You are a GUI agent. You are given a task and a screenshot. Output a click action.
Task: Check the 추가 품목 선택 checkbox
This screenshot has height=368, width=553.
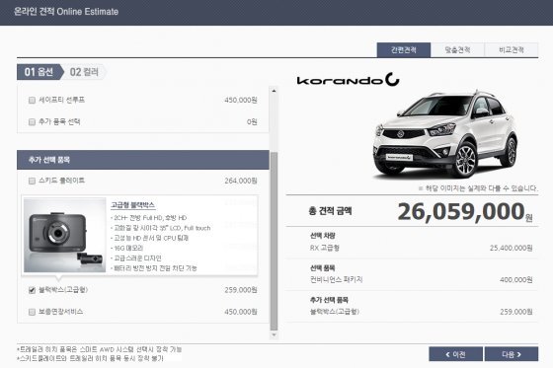coord(32,122)
